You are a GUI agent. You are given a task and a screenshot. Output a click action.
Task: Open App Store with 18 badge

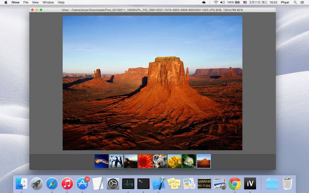click(83, 183)
